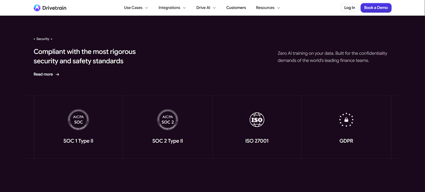425x192 pixels.
Task: Click the AICPA SOC 1 badge icon
Action: [78, 120]
